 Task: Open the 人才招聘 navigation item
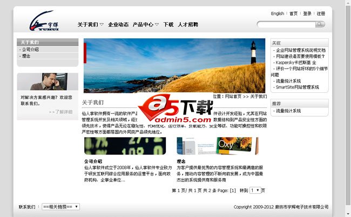[188, 24]
